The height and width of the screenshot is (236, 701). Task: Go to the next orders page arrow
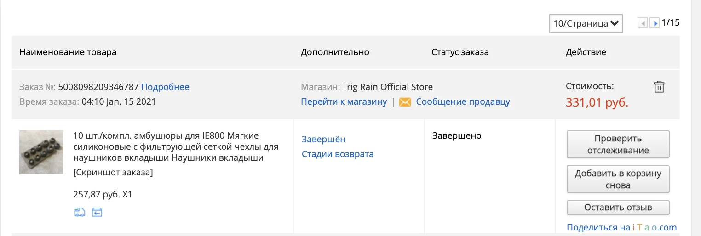655,23
